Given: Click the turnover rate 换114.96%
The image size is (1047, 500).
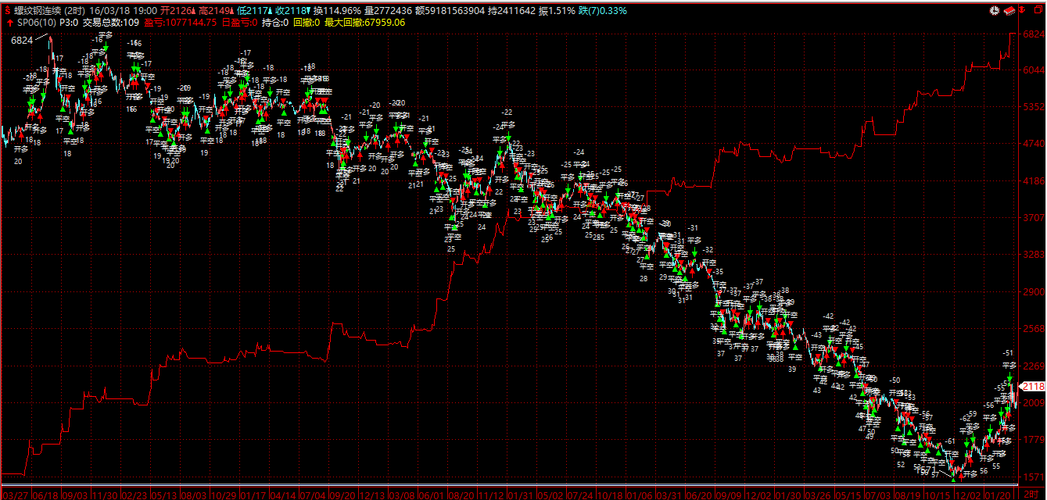Looking at the screenshot, I should pos(337,11).
